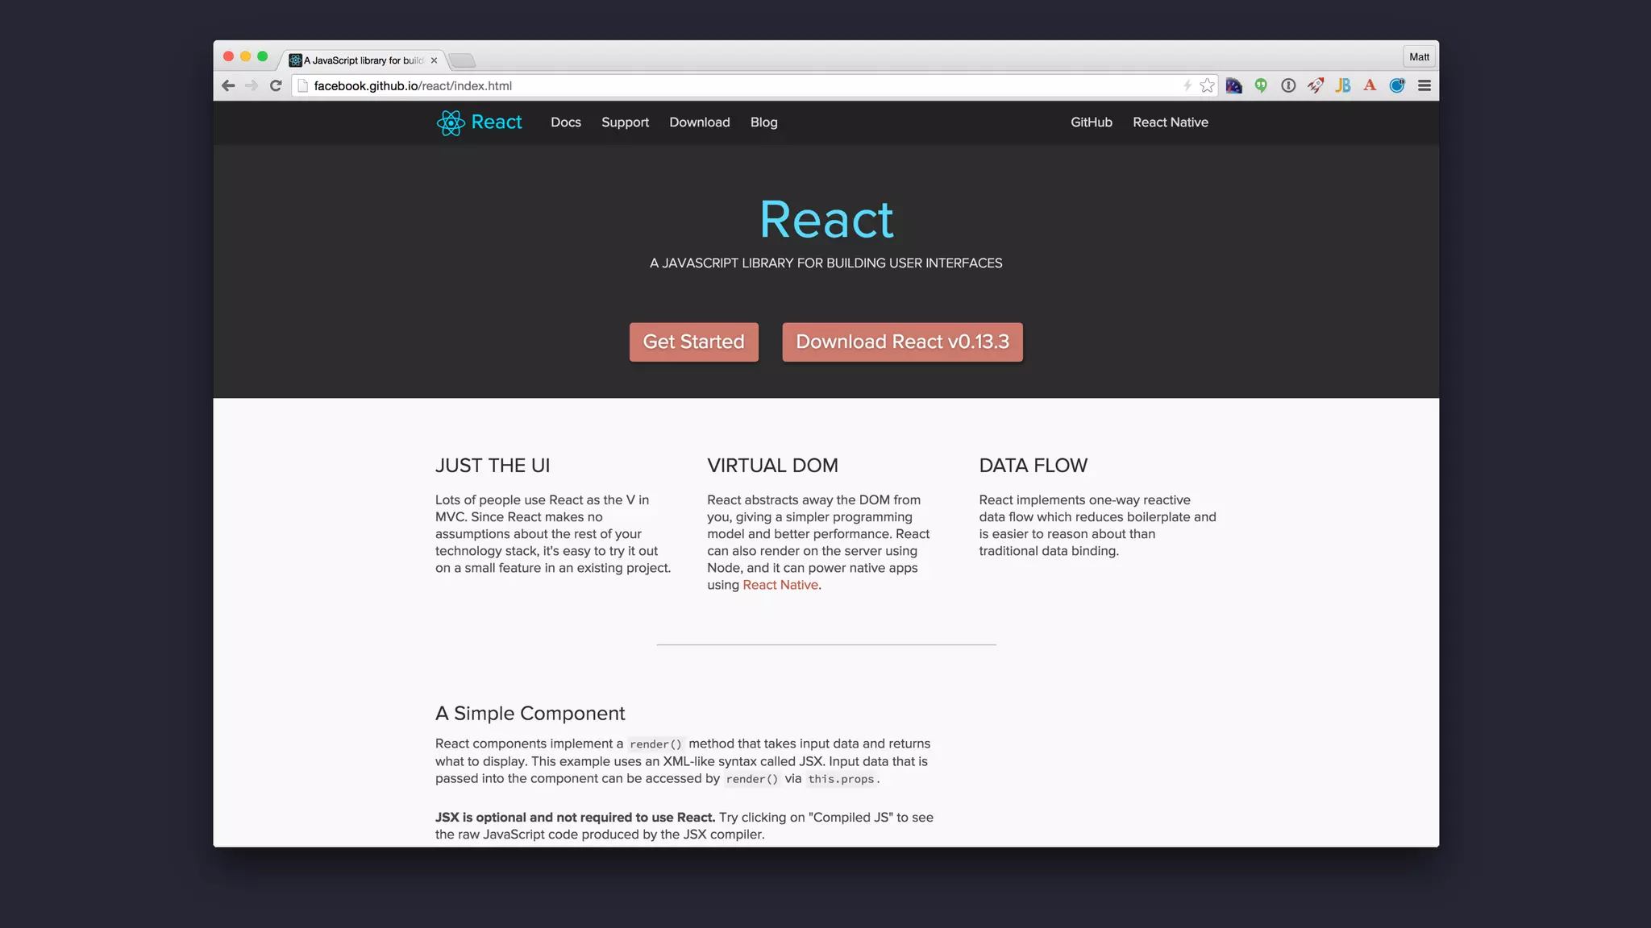Click the VIRTUAL DOM heading
This screenshot has width=1651, height=928.
772,466
